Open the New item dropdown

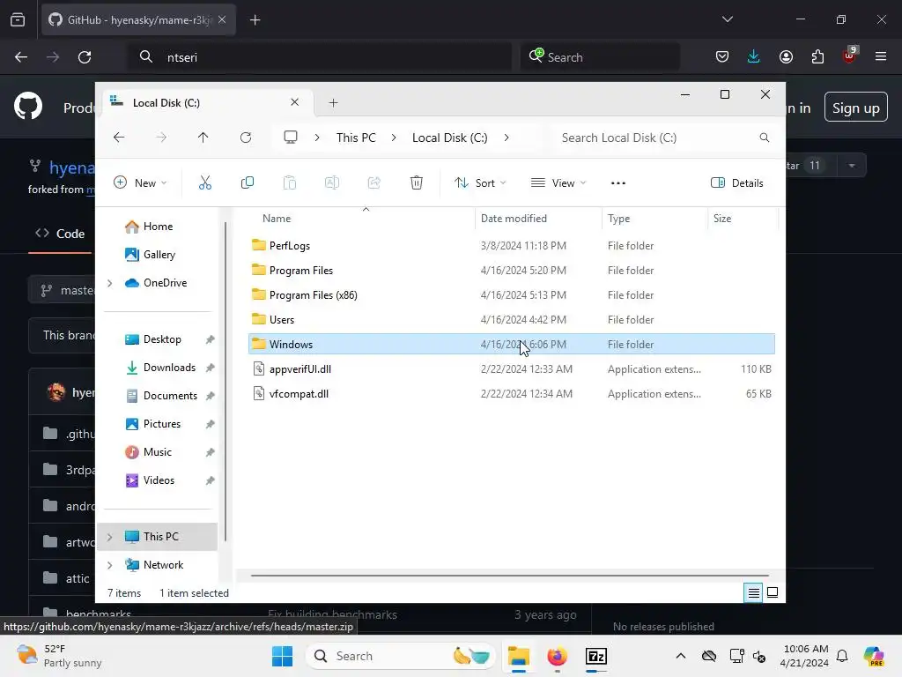(140, 183)
